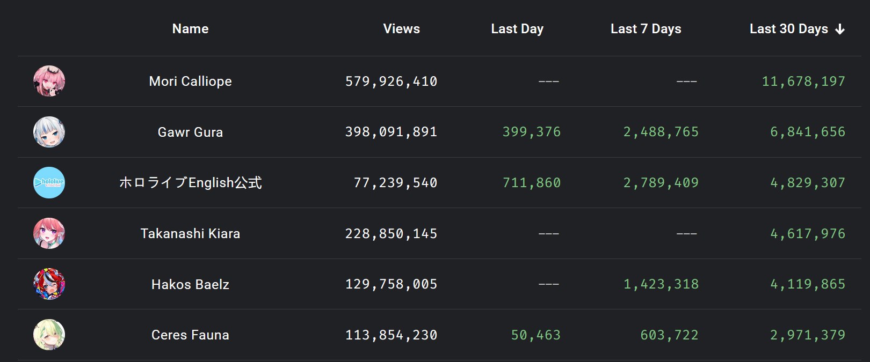Click Mori Calliope's empty Last 7 Days cell
This screenshot has width=870, height=362.
(687, 82)
